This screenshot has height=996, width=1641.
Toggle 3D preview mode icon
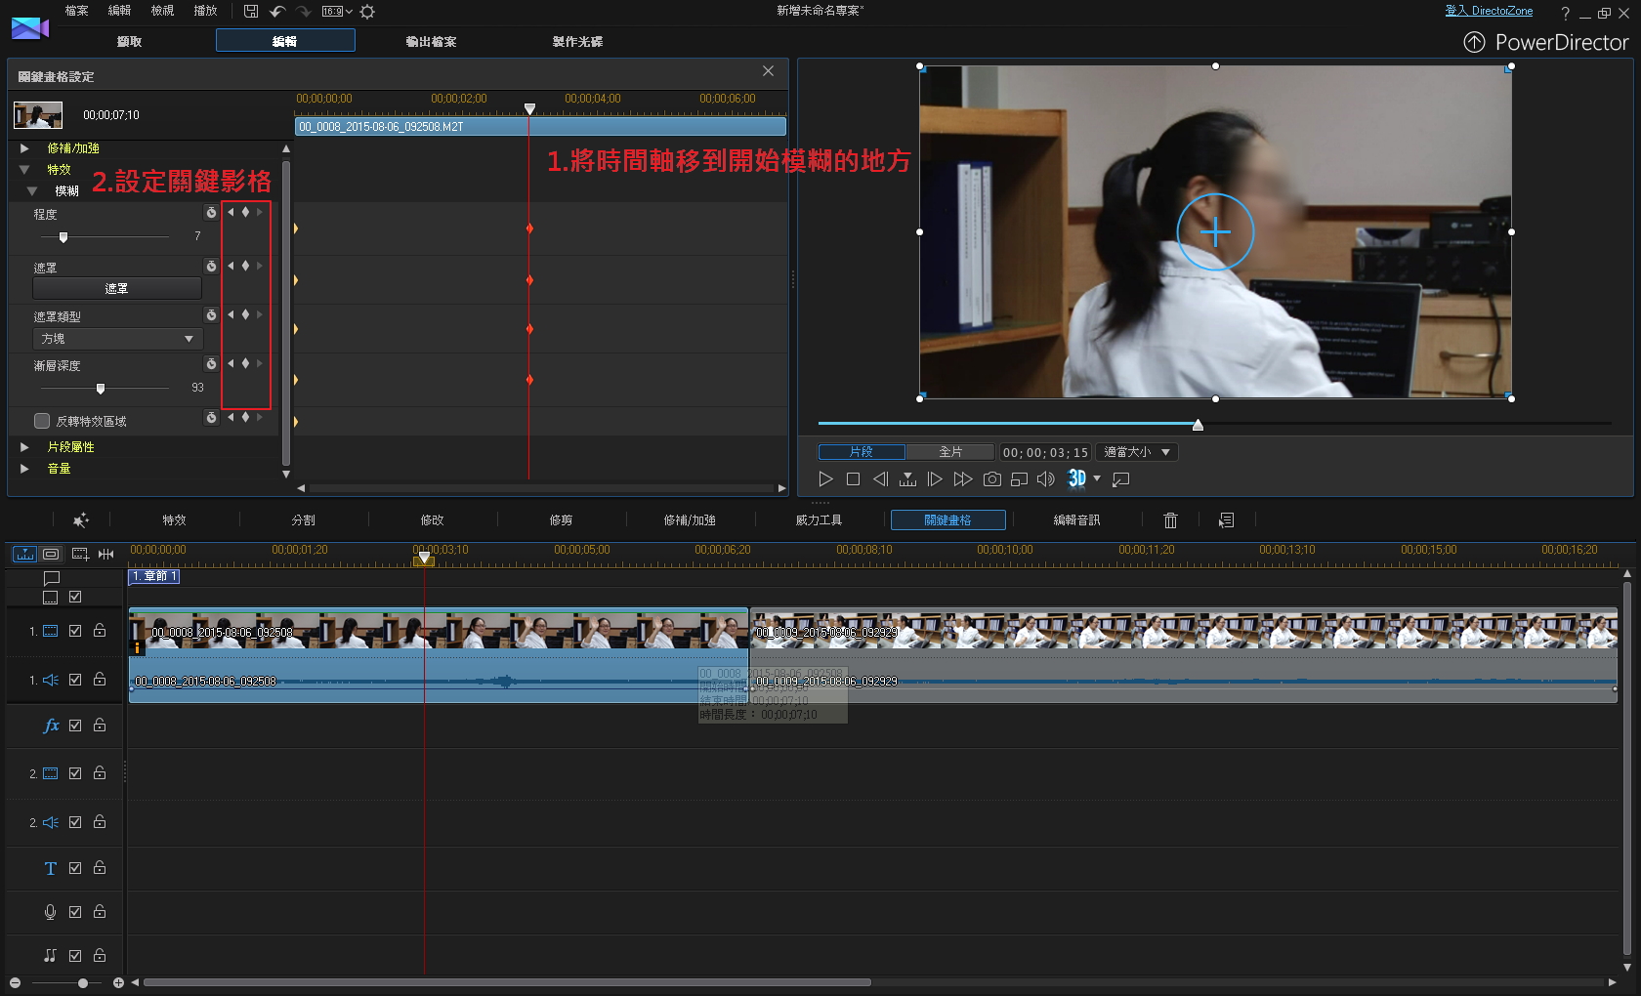(1077, 478)
